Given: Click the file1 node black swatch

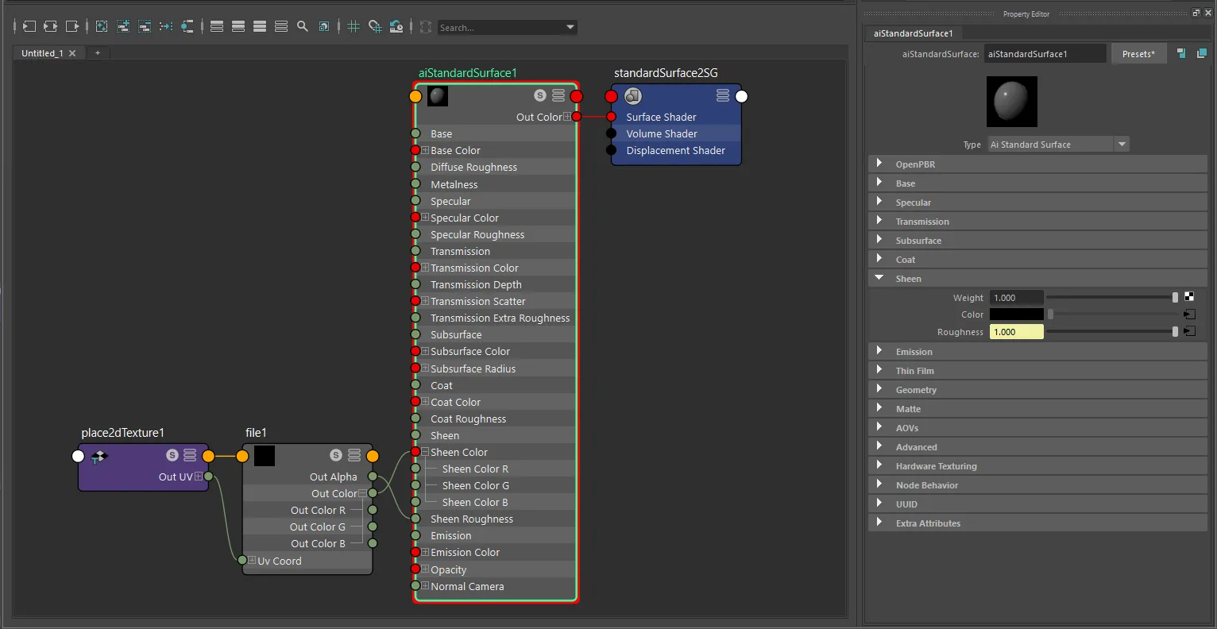Looking at the screenshot, I should click(x=265, y=456).
